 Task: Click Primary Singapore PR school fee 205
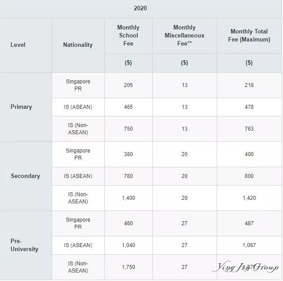tap(128, 85)
